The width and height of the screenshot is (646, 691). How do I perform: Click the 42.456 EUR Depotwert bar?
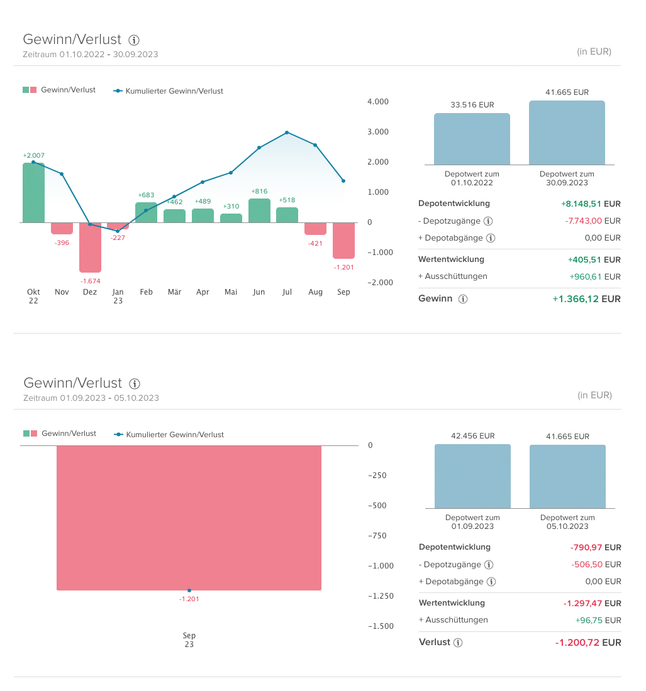point(472,476)
